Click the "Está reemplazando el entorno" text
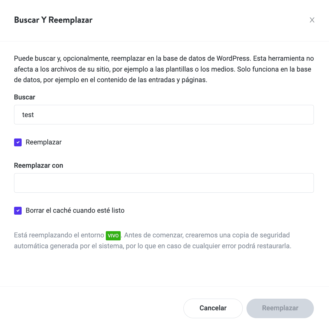Screen dimensions: 329x329 pyautogui.click(x=59, y=235)
